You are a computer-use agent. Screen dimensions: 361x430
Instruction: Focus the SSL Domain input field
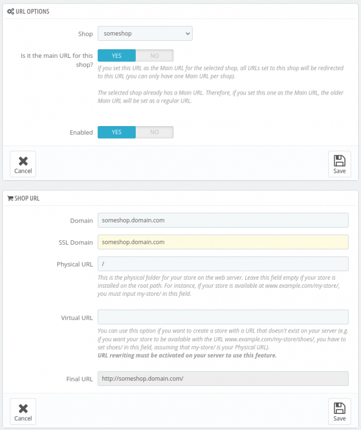[x=223, y=242]
